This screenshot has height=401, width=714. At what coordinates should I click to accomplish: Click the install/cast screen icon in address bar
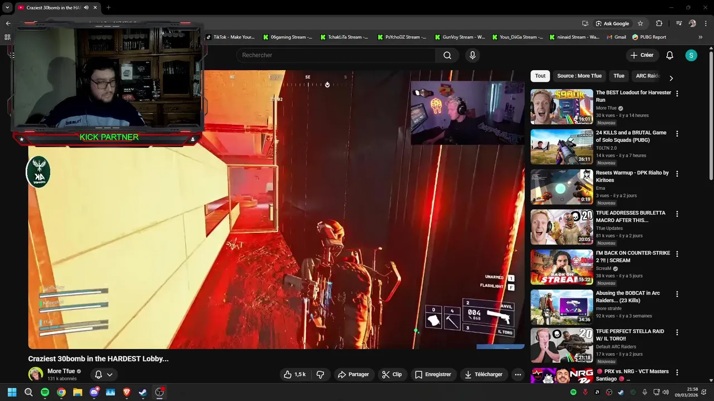(x=585, y=23)
